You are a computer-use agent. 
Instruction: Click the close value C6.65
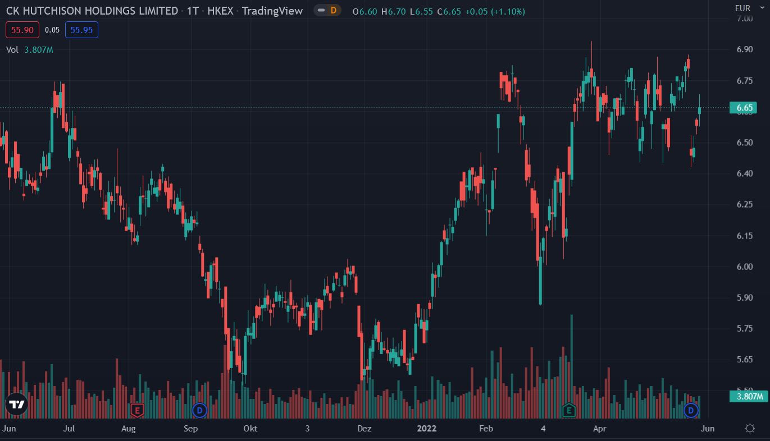pyautogui.click(x=448, y=11)
